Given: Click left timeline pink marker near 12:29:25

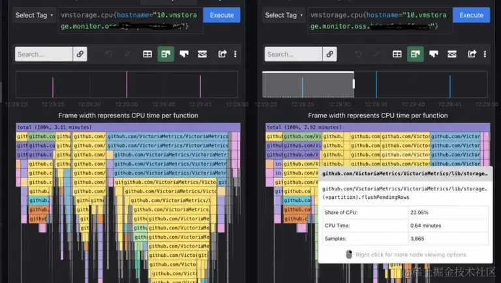Looking at the screenshot, I should point(53,87).
